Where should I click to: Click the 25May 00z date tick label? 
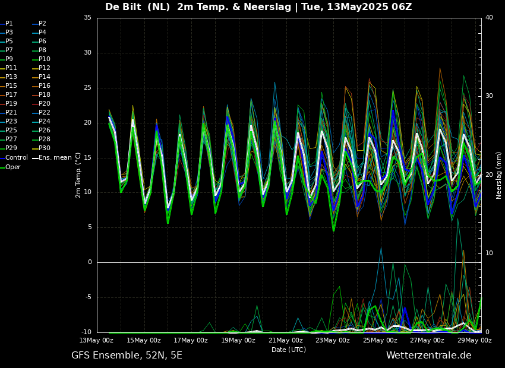[380, 341]
